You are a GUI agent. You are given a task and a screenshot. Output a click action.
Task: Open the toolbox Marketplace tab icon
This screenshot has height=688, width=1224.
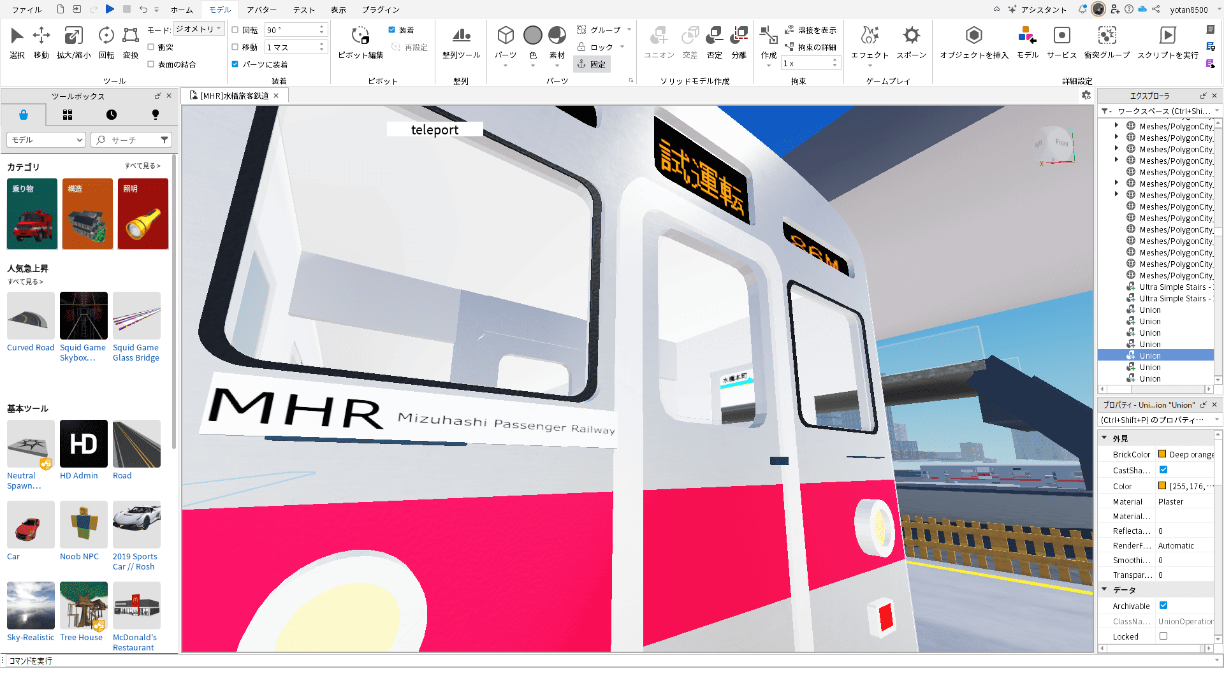[x=24, y=115]
